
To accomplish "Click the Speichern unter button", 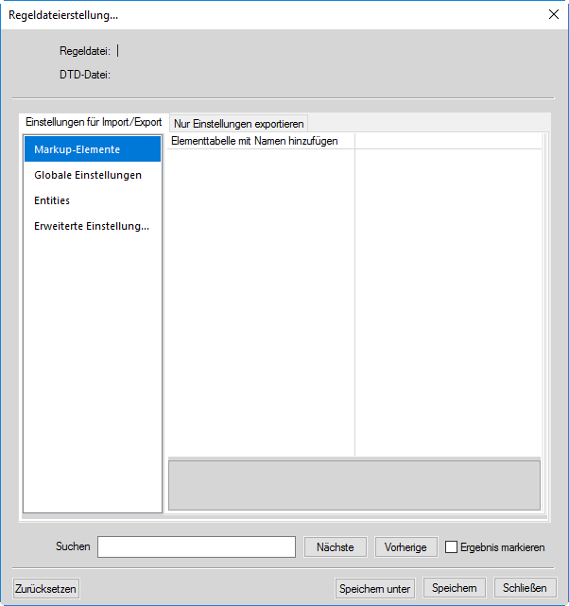I will click(375, 589).
